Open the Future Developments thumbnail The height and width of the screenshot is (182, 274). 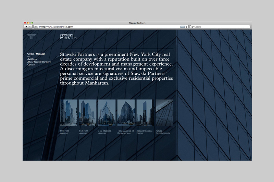click(164, 113)
